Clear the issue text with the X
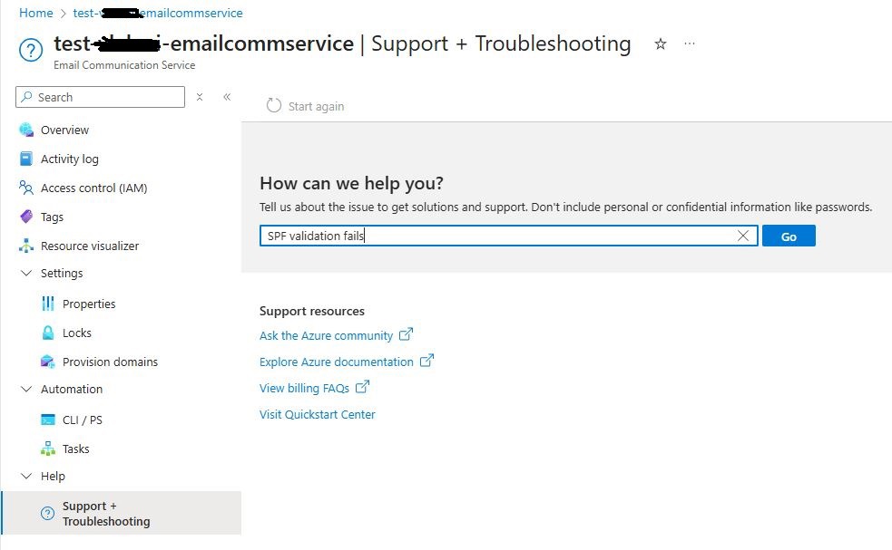Viewport: 892px width, 550px height. coord(743,236)
